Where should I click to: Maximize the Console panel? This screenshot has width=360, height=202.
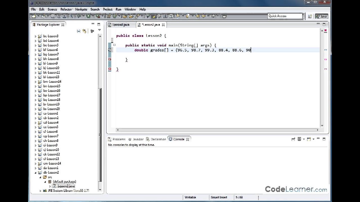tap(324, 139)
